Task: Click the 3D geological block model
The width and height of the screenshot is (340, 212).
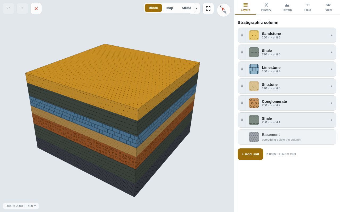Action: click(113, 120)
